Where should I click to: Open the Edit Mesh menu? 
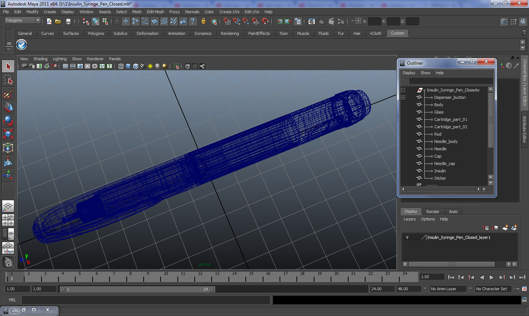(x=155, y=12)
